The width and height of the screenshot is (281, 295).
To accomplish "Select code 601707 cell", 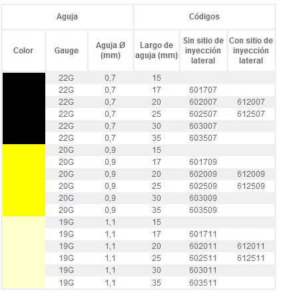I will coord(203,90).
